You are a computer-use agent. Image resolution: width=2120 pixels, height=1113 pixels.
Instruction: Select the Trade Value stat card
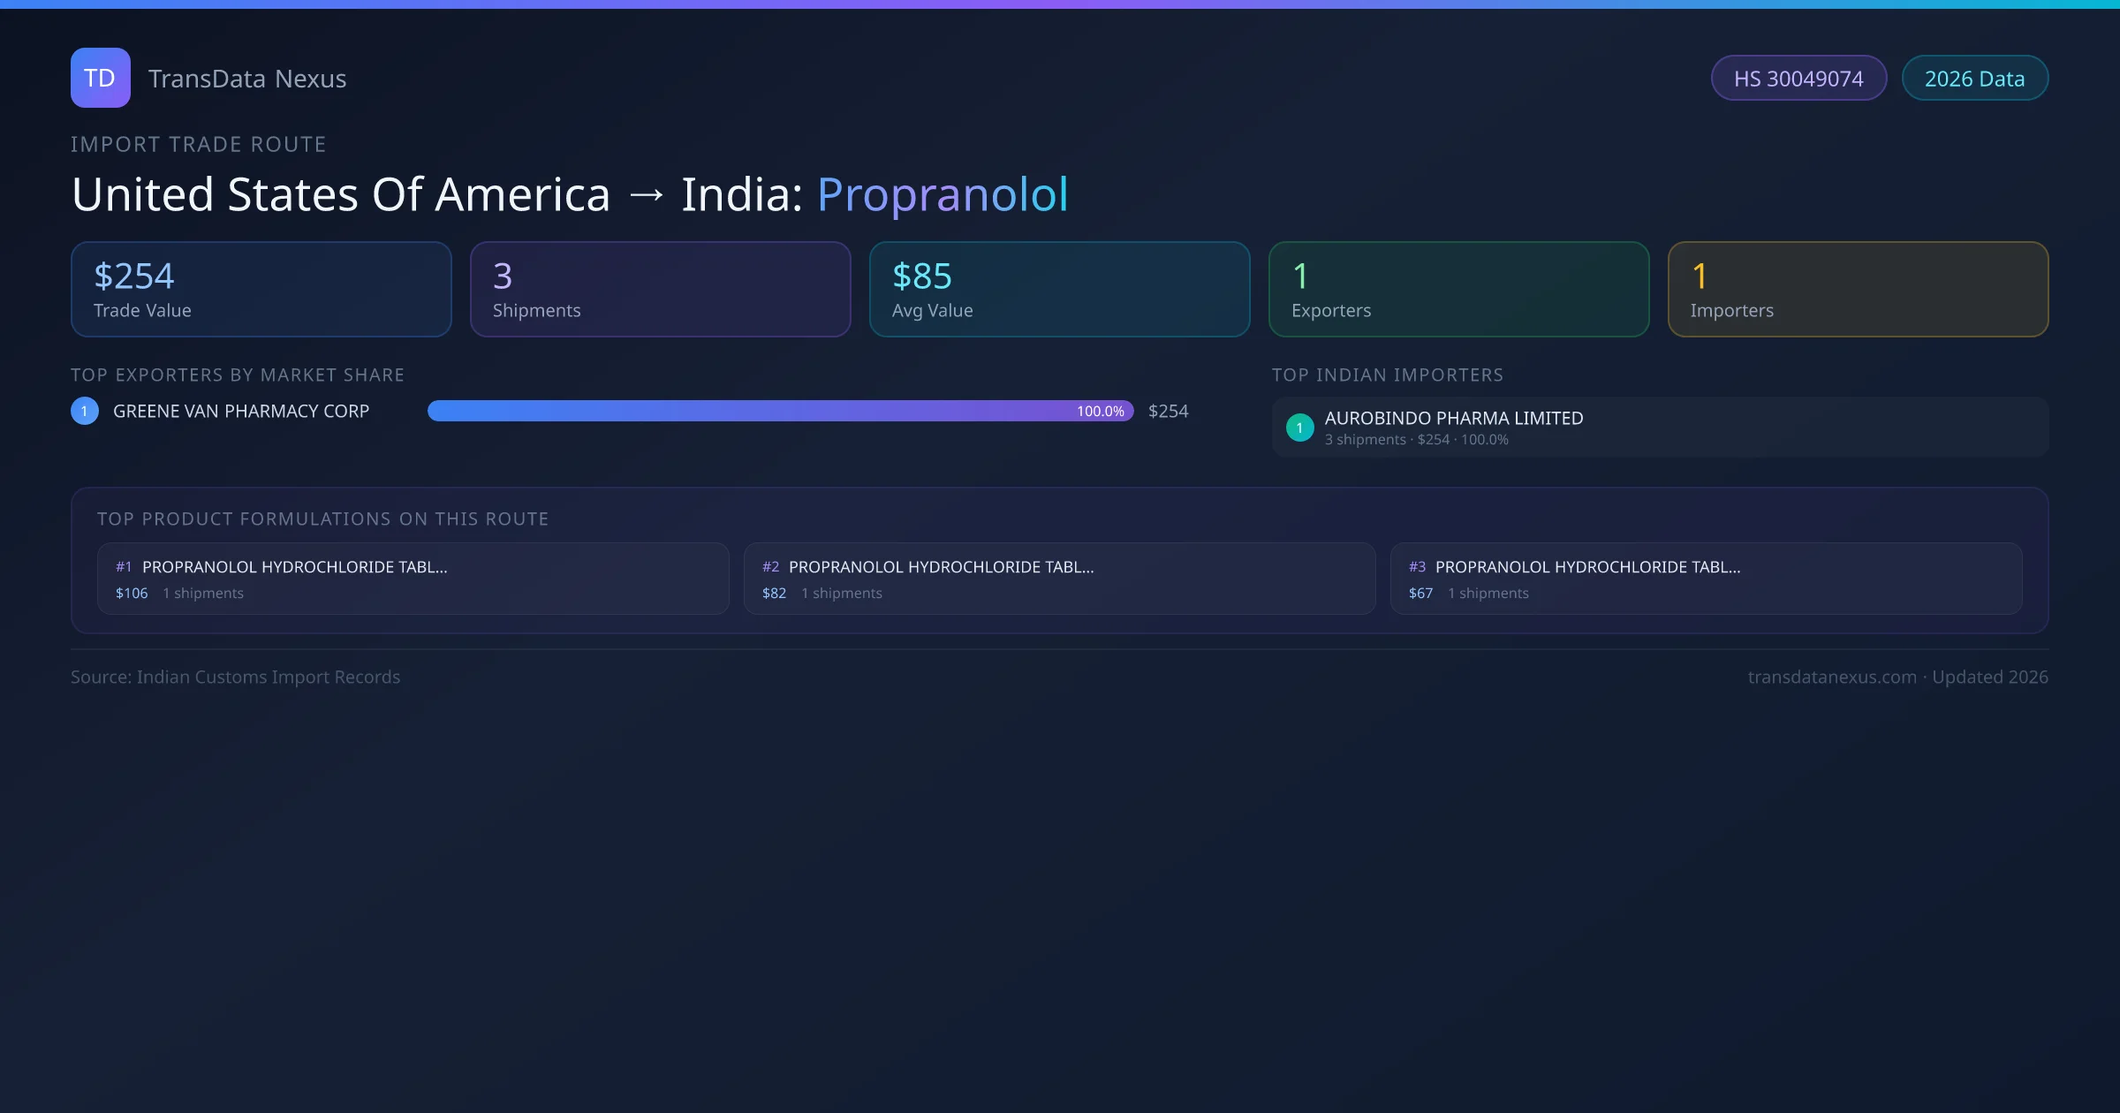coord(261,289)
